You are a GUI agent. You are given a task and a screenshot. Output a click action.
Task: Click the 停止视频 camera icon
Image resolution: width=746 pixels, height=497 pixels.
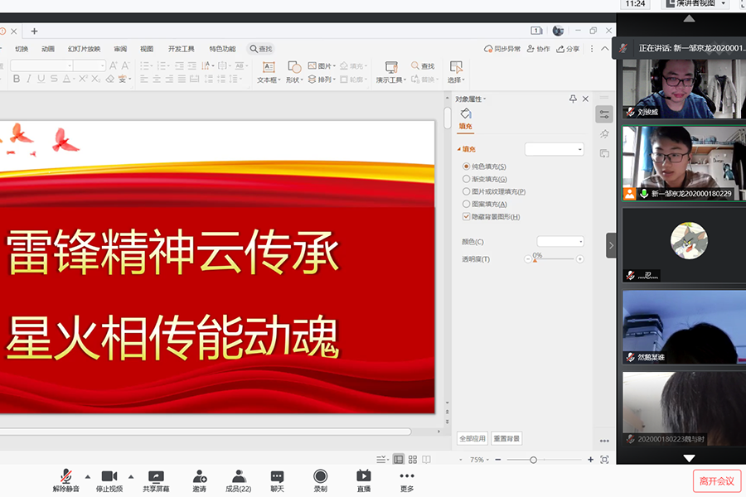[x=109, y=476]
